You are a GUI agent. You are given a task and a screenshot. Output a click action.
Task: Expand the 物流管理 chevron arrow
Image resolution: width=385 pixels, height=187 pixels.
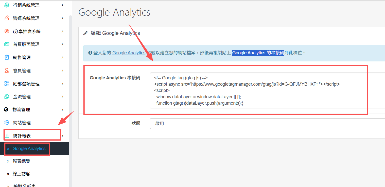62,109
